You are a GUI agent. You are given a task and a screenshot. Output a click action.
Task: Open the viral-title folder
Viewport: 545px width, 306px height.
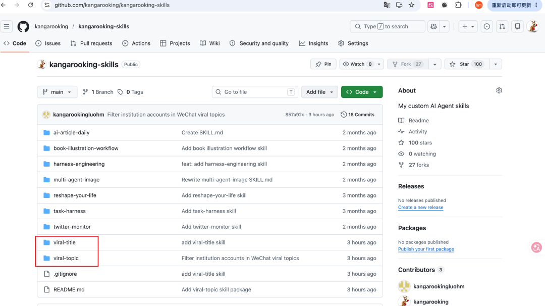point(64,242)
